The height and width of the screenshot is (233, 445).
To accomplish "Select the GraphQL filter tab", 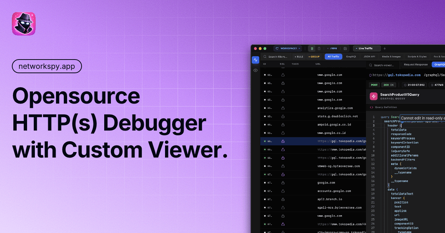I will coord(351,57).
